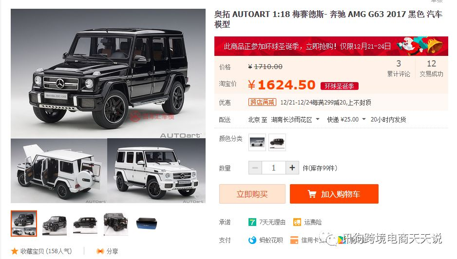457x259 pixels.
Task: Select the black car color option
Action: click(x=277, y=142)
